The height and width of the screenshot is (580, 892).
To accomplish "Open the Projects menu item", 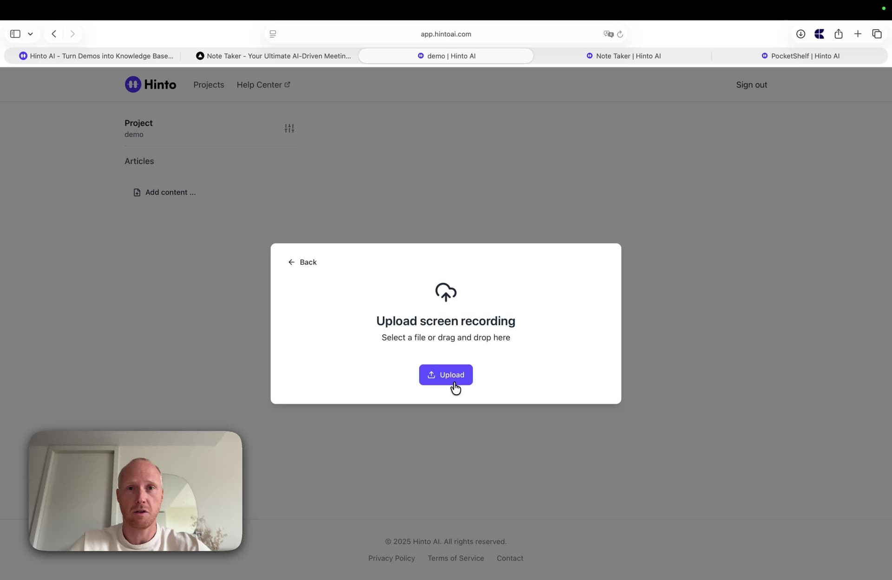I will tap(209, 85).
